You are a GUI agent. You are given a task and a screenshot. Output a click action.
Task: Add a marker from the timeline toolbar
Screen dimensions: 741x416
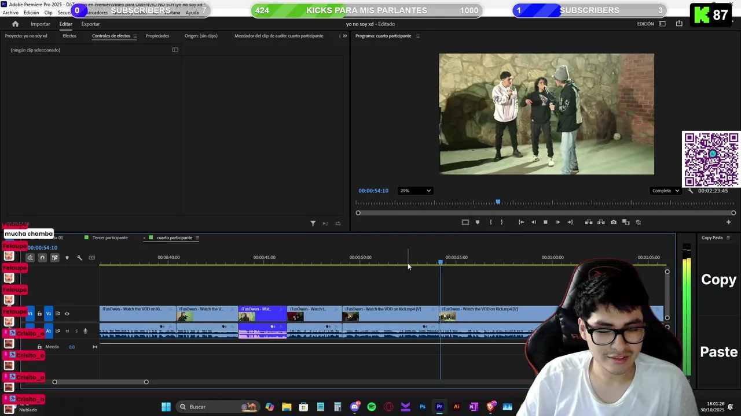click(67, 258)
